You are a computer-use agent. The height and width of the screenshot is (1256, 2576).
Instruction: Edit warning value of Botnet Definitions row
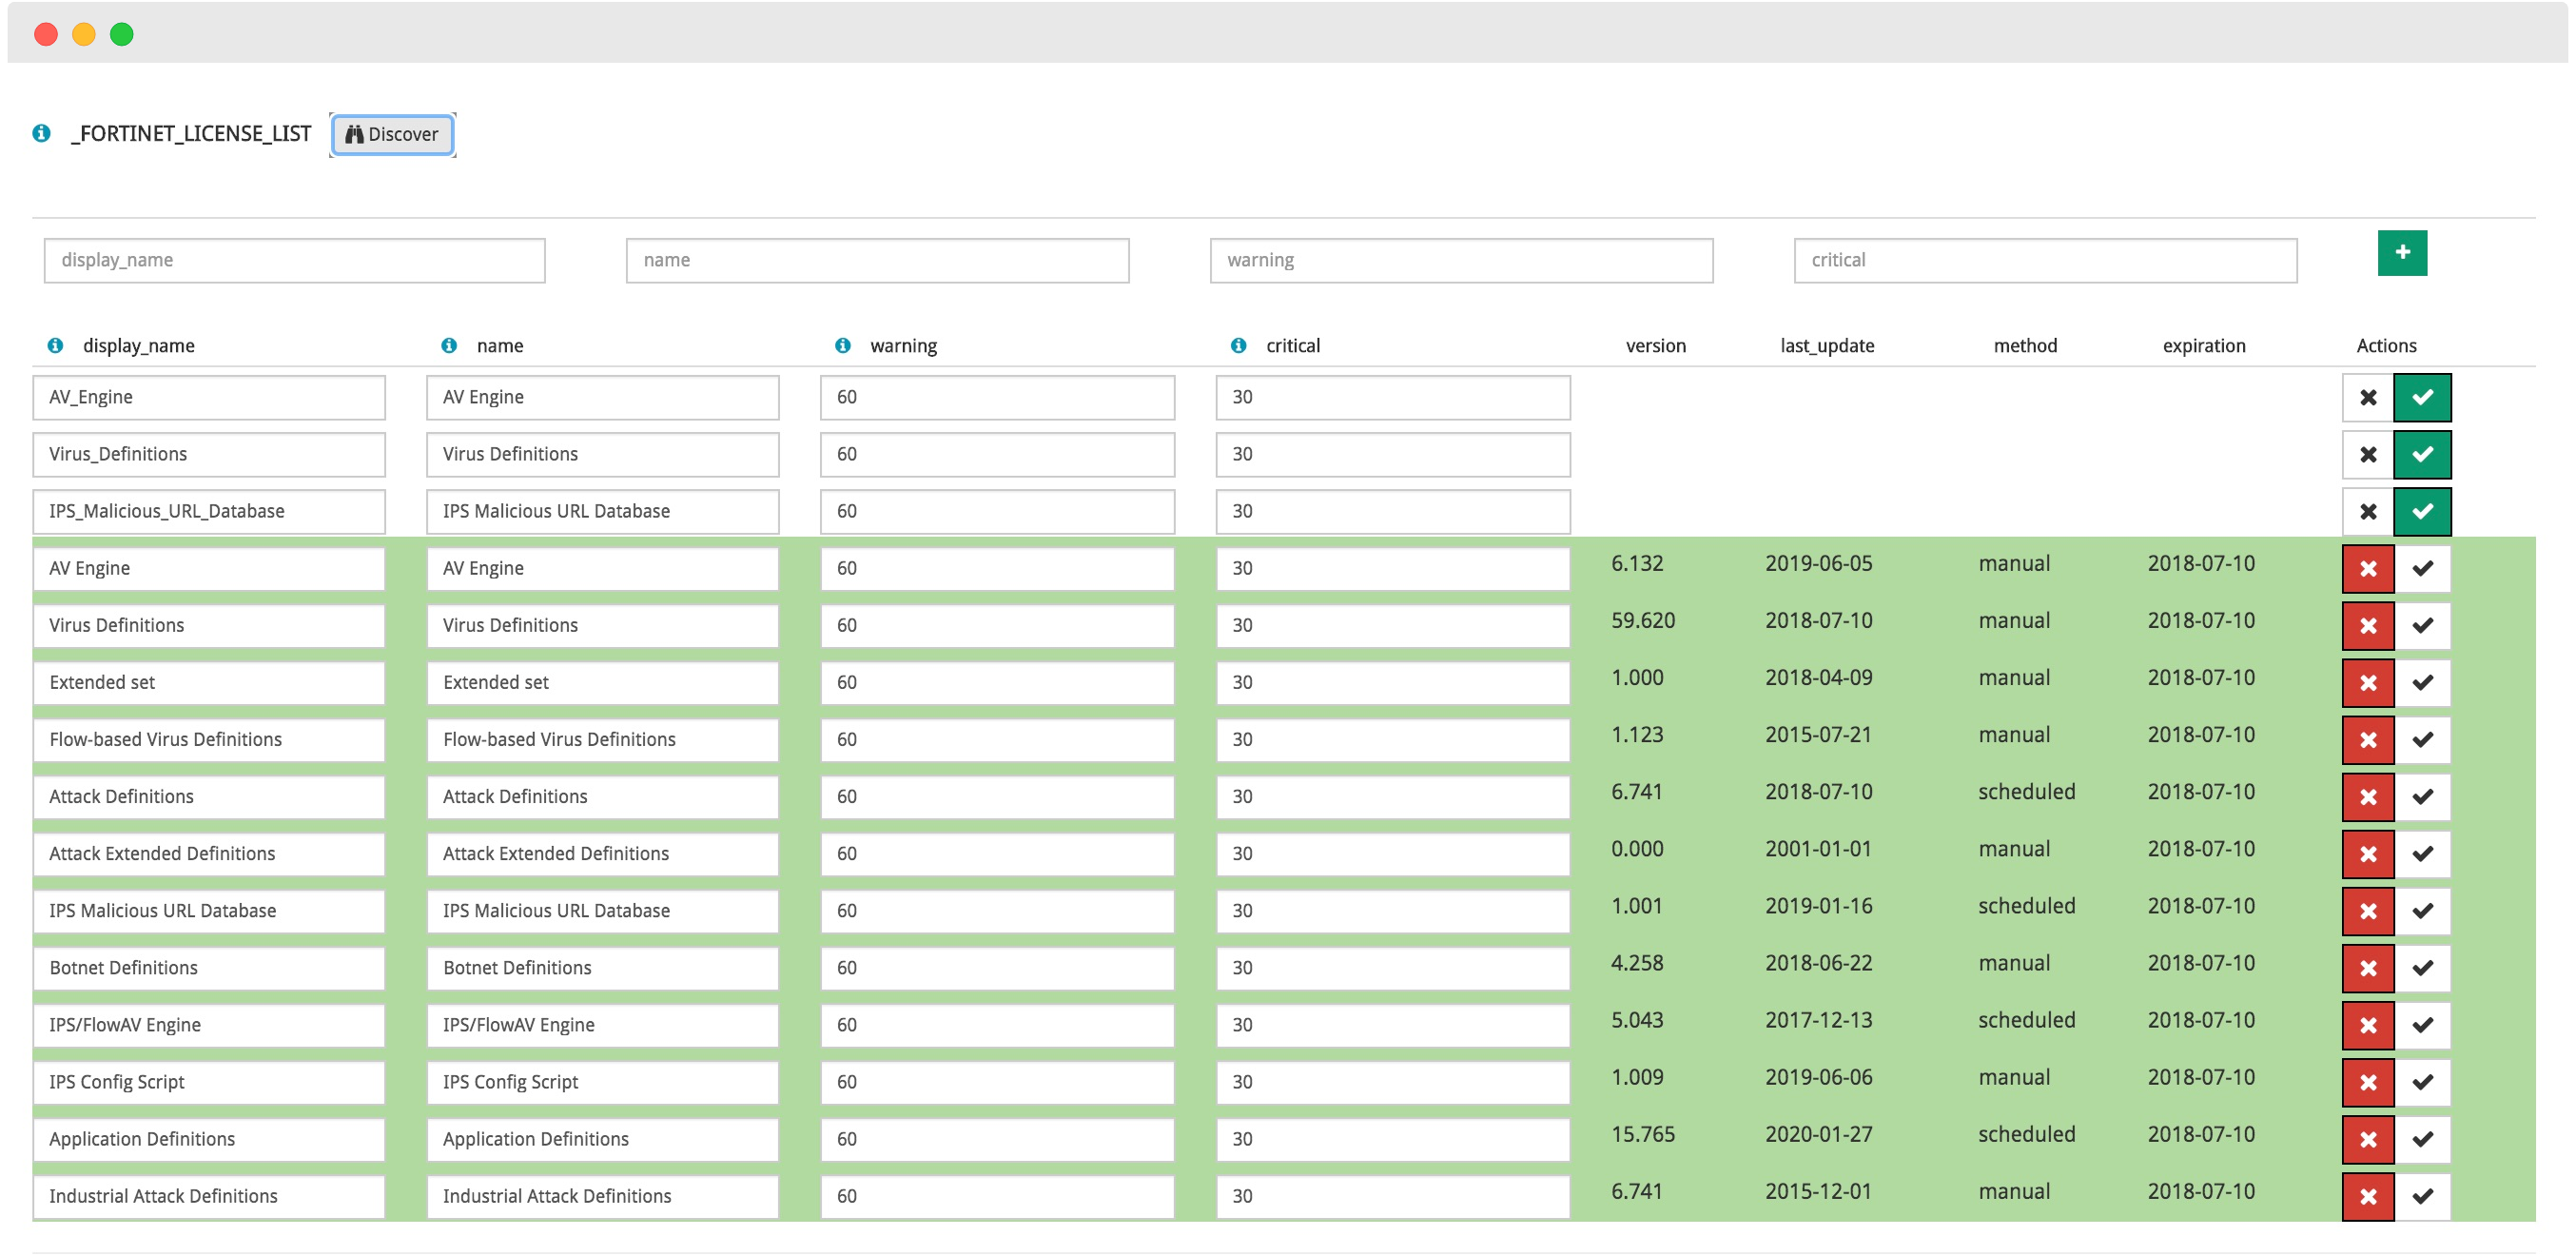tap(997, 967)
